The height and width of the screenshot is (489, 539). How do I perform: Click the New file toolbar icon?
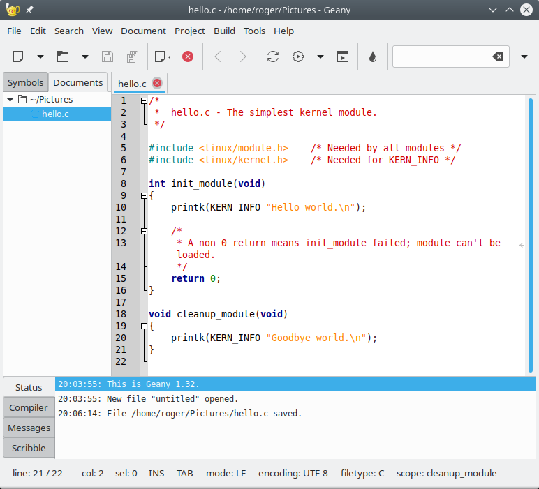tap(19, 57)
